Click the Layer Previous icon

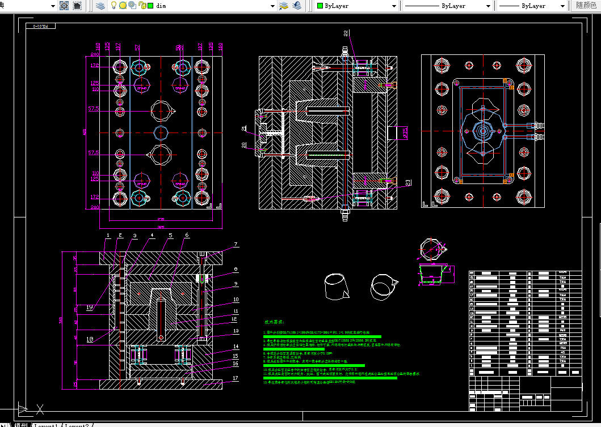(x=297, y=6)
